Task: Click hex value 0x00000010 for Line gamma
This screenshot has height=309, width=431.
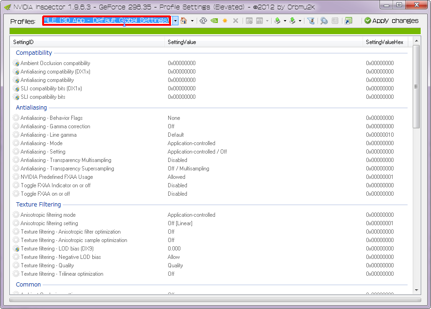Action: 379,135
